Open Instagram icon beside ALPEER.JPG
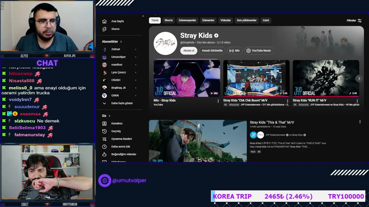 (x=92, y=56)
